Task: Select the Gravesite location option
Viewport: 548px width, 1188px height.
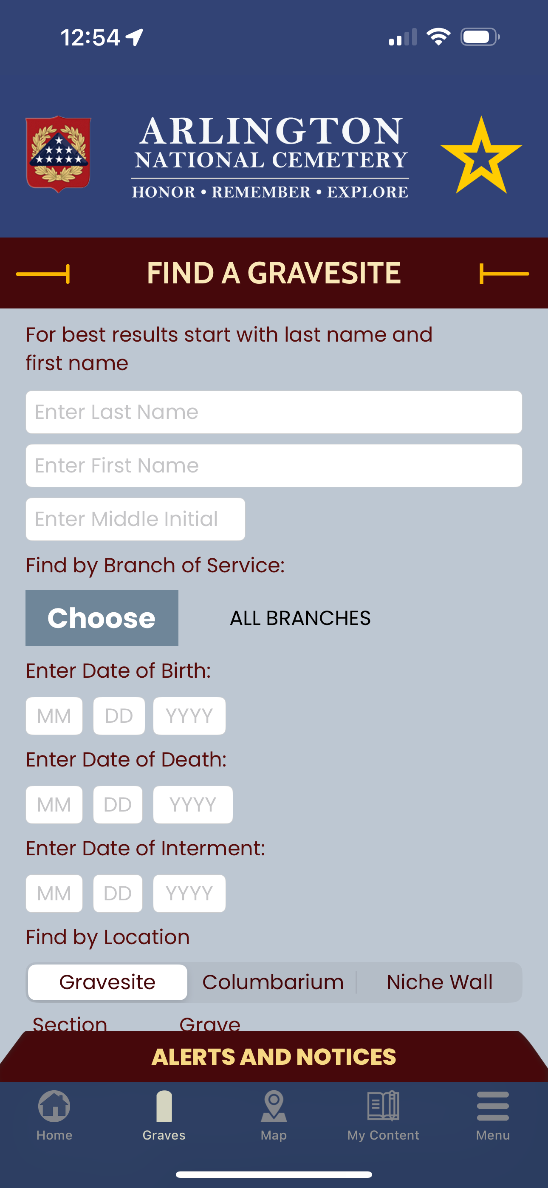Action: (107, 982)
